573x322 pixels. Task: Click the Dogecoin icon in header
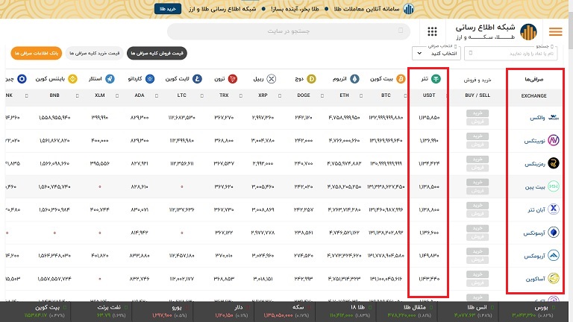pyautogui.click(x=313, y=79)
